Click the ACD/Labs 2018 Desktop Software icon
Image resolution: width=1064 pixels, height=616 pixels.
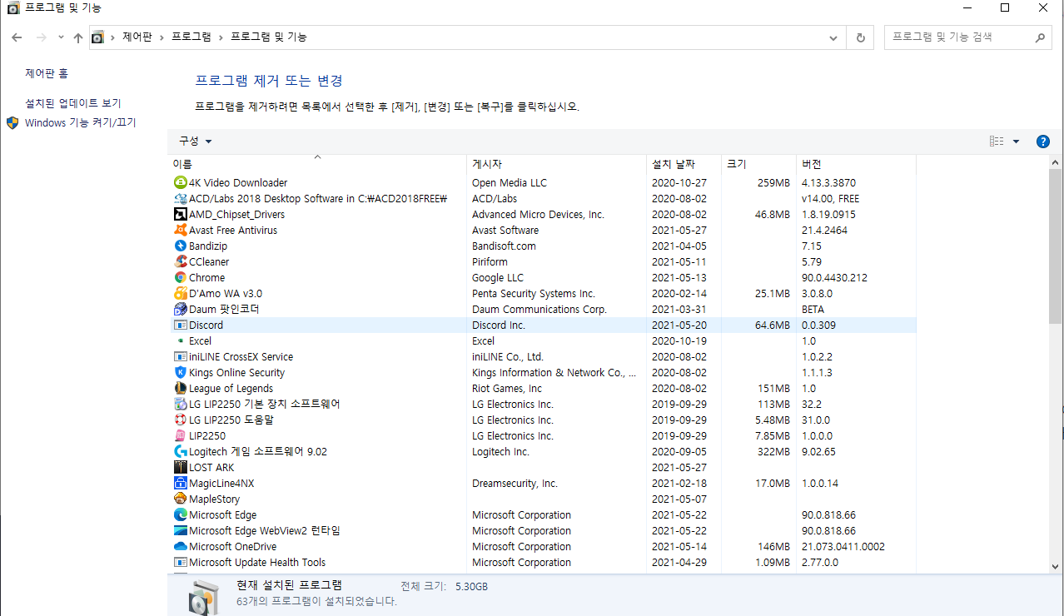[181, 198]
